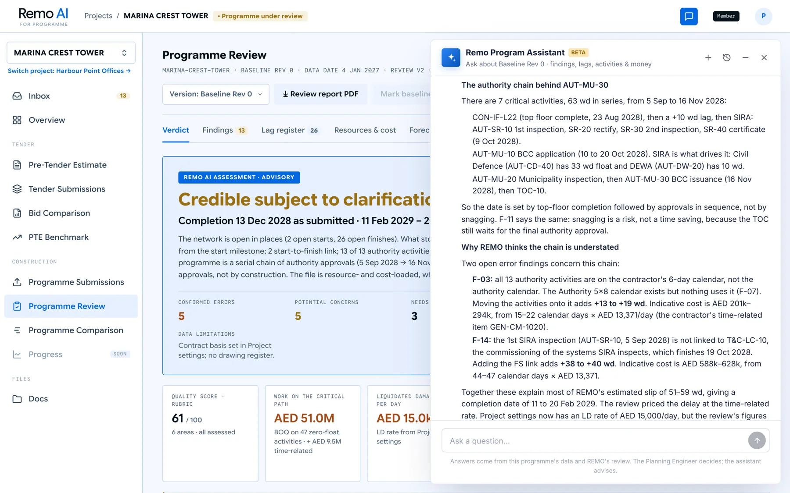This screenshot has height=493, width=790.
Task: Click the Remo AI logo
Action: pyautogui.click(x=43, y=17)
